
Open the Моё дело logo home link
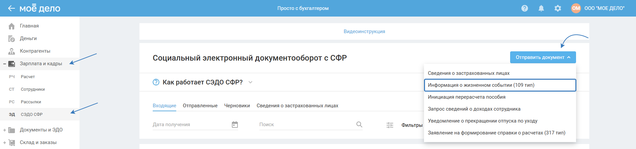click(x=40, y=8)
